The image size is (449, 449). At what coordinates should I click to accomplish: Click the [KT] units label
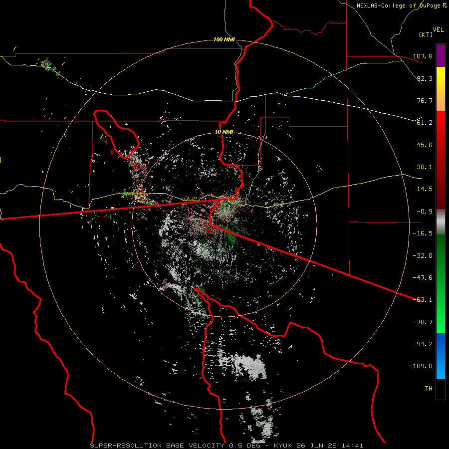tap(426, 34)
